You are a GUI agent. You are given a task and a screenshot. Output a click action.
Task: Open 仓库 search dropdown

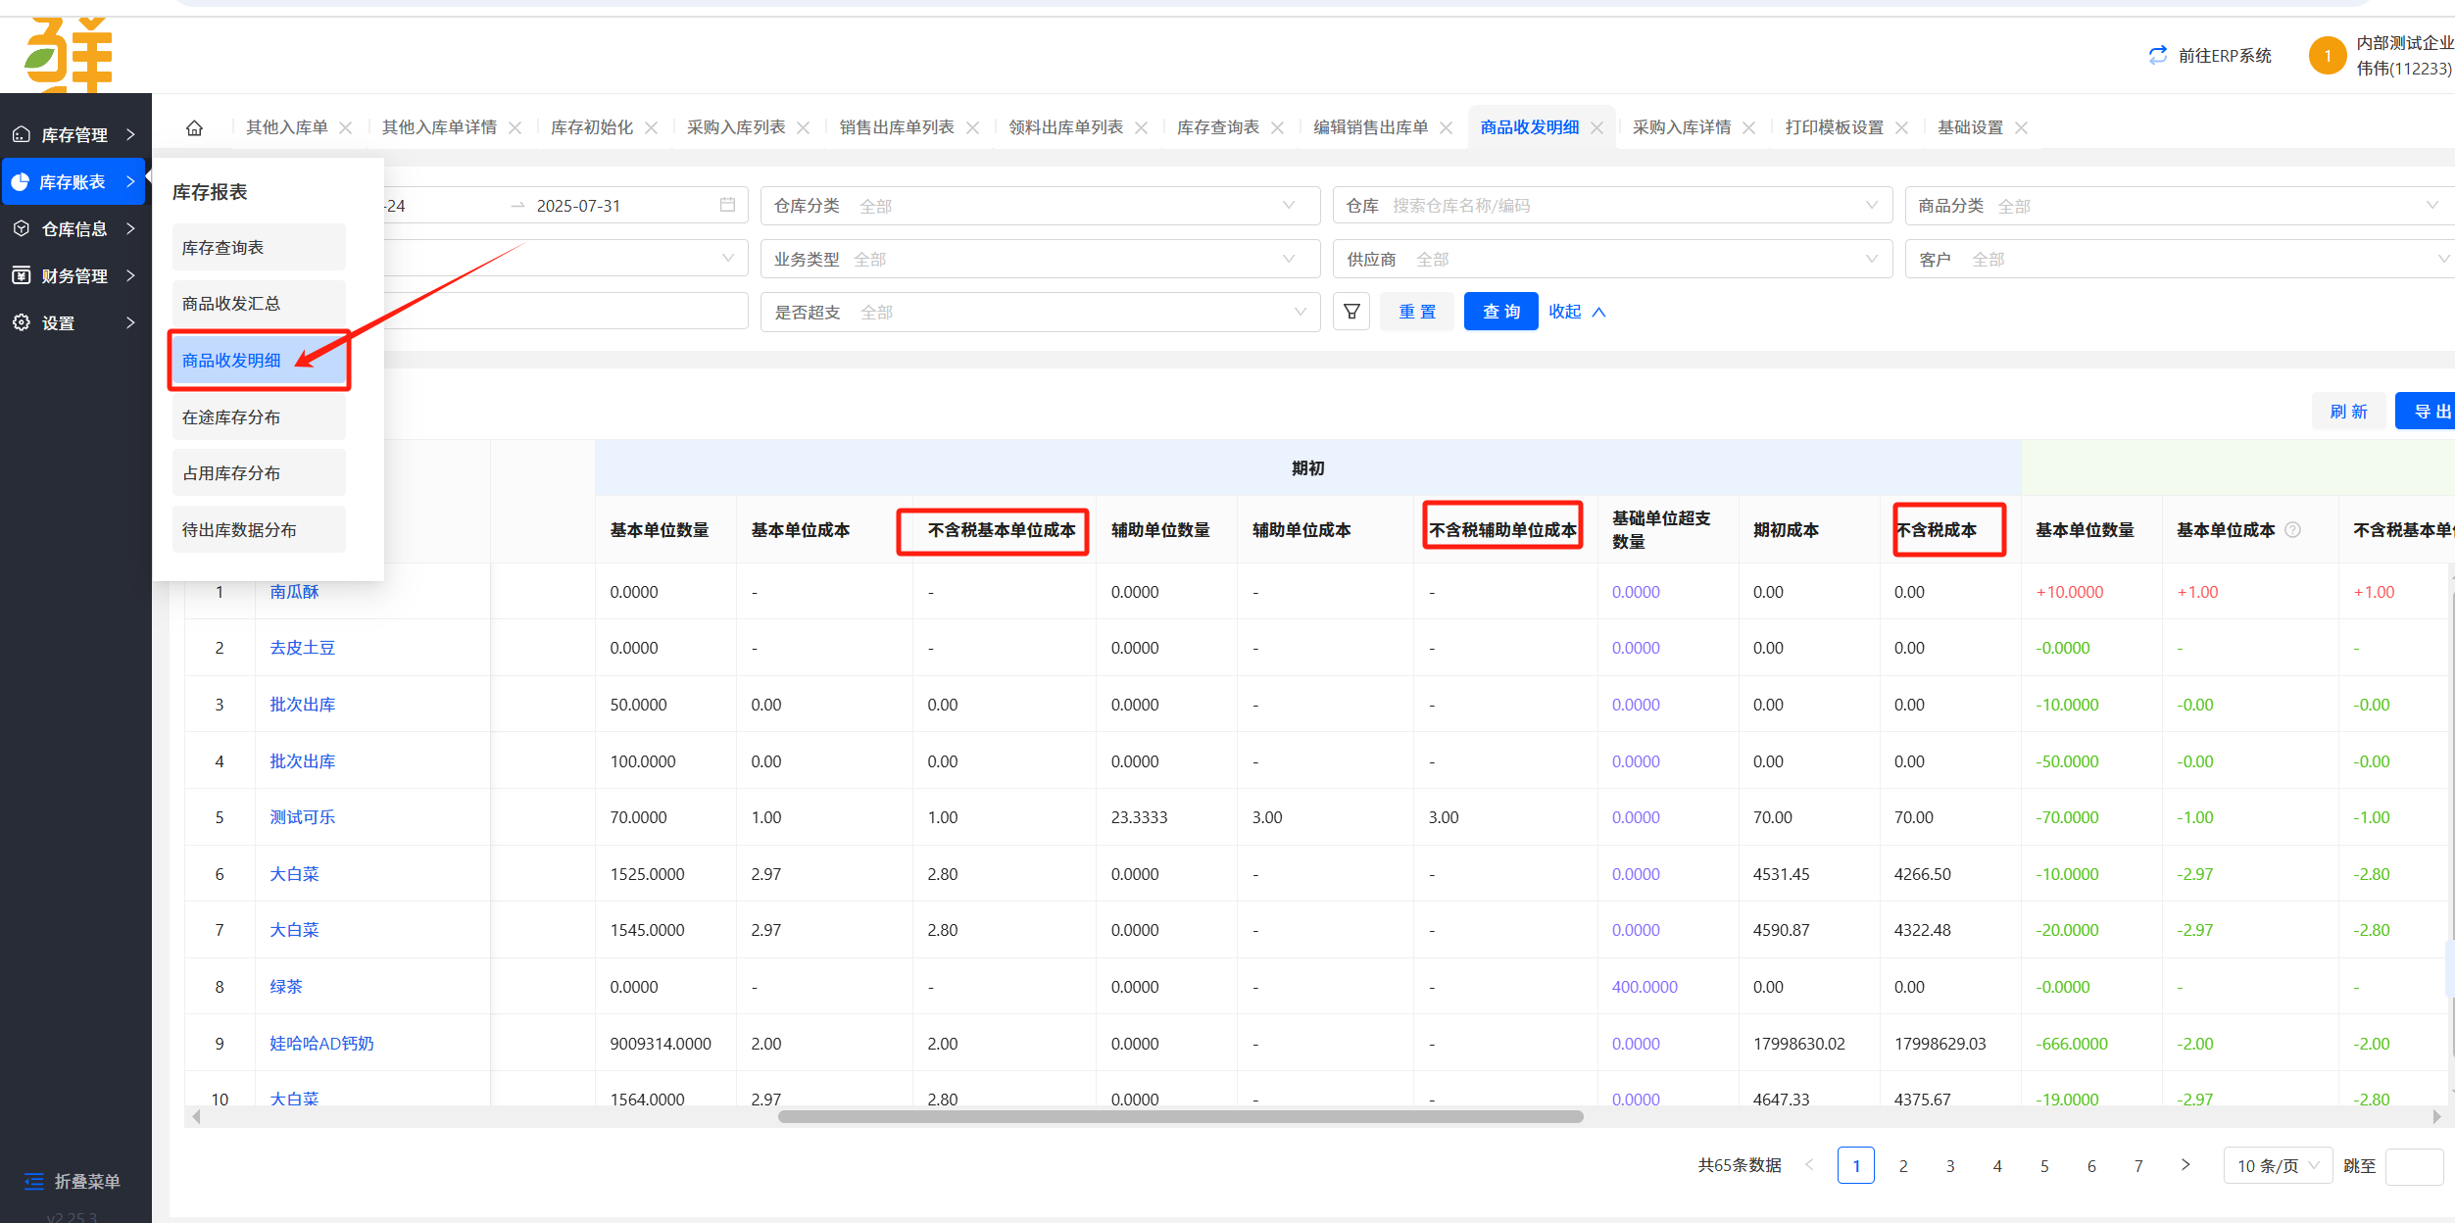click(1612, 205)
